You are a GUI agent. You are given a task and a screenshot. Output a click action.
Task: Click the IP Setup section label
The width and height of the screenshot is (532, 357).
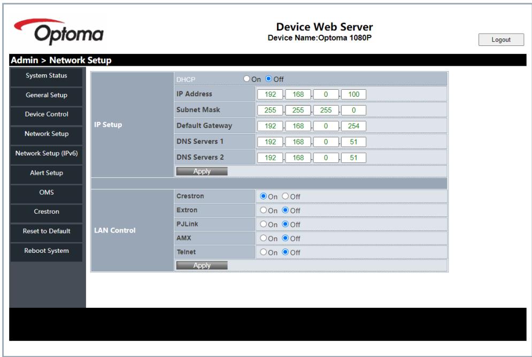[x=108, y=125]
